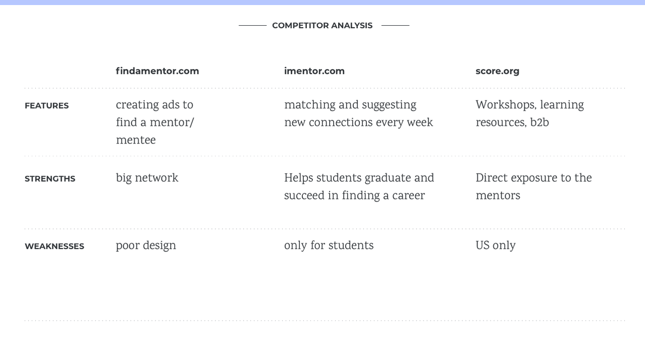Click the 'US only' weakness cell
The height and width of the screenshot is (363, 645).
click(496, 246)
